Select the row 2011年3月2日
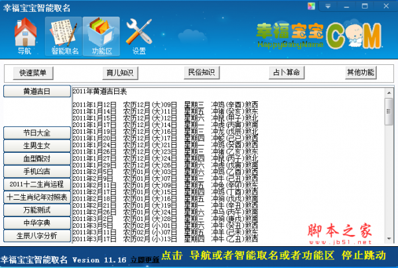 pyautogui.click(x=165, y=218)
